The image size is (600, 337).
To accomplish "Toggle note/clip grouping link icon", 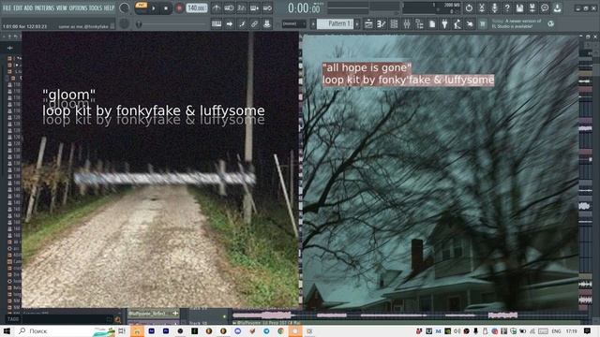I will tap(254, 24).
